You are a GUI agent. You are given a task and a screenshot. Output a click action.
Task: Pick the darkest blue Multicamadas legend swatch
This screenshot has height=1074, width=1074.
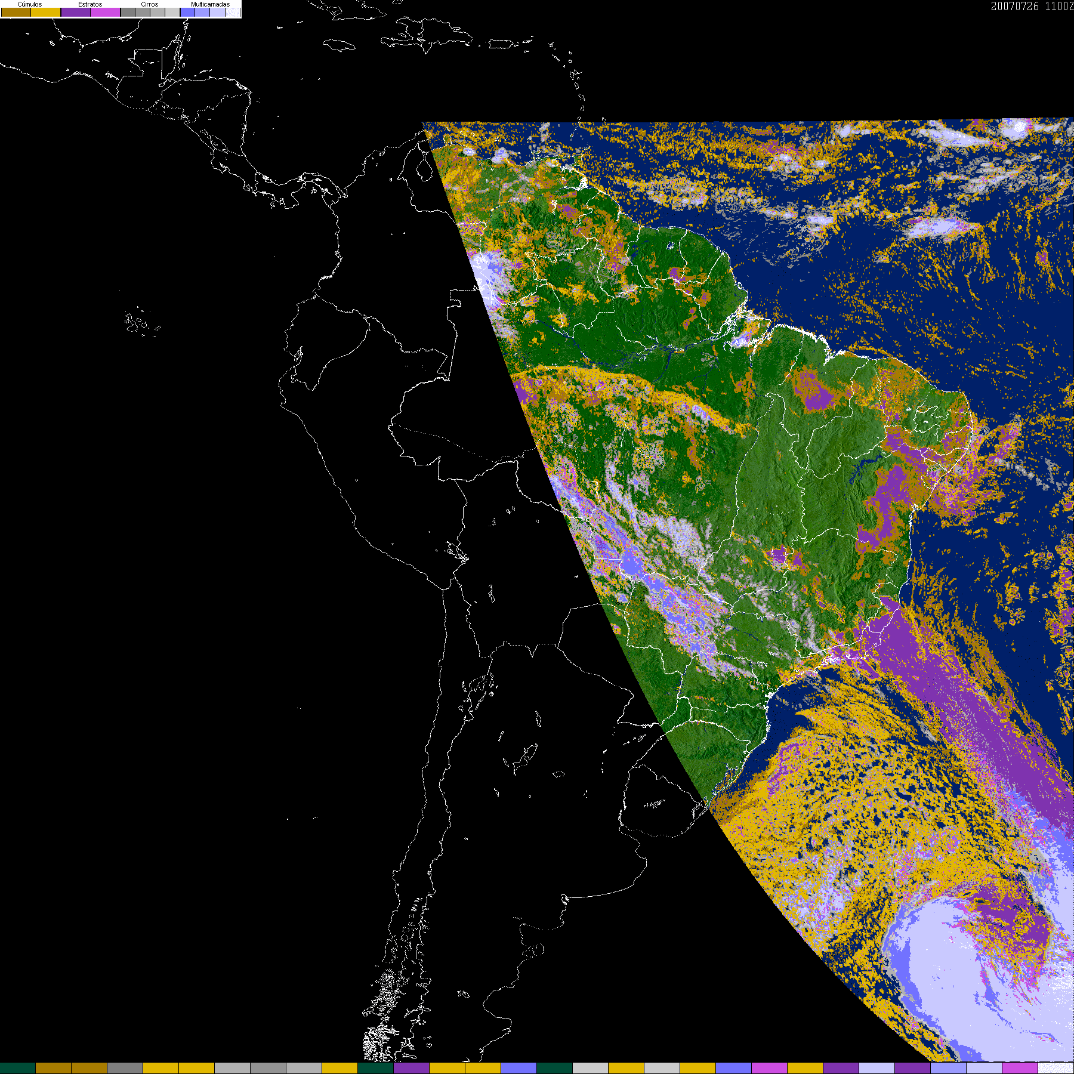point(187,12)
